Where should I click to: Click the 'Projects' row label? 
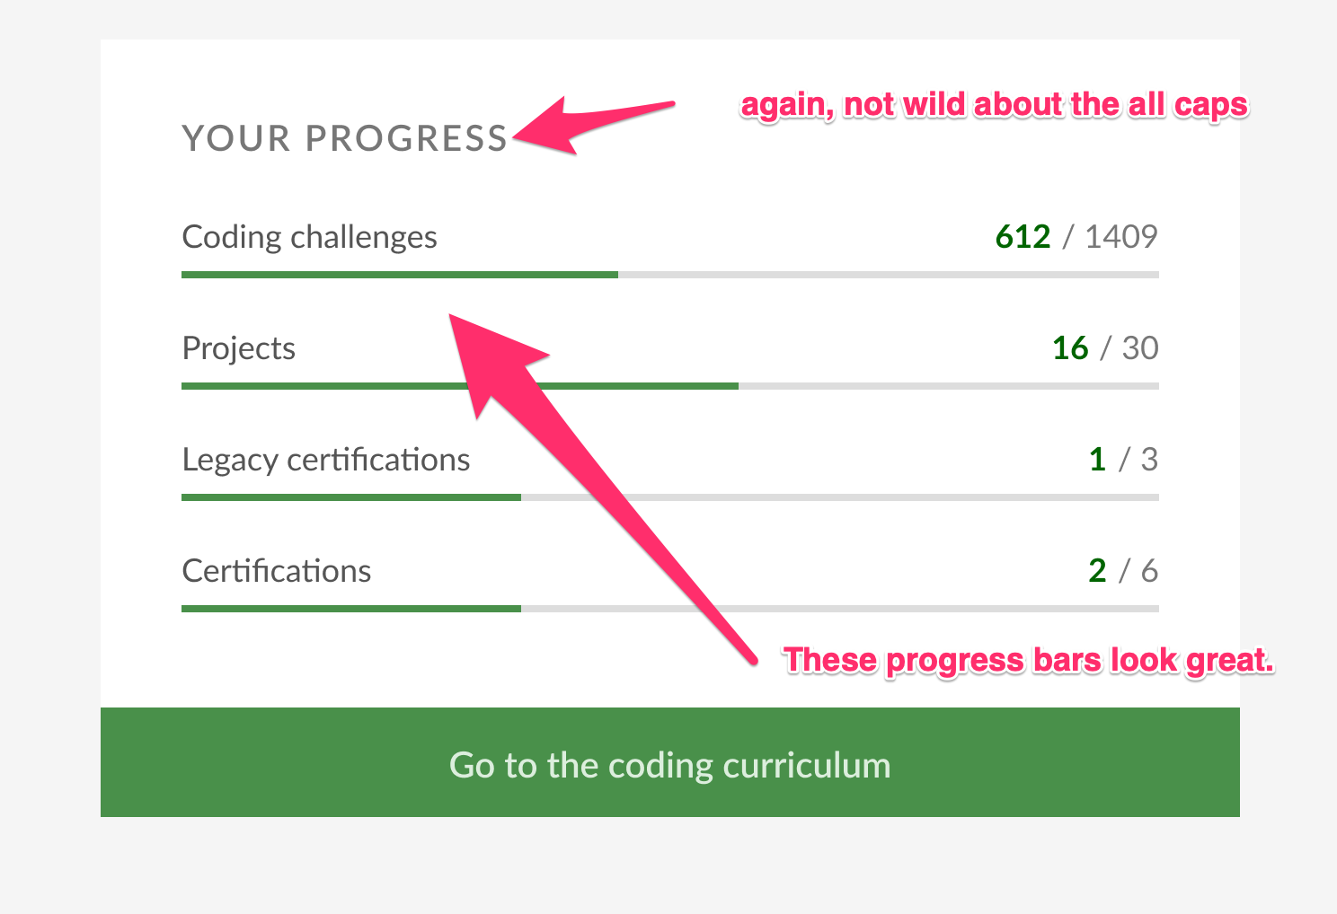(x=238, y=348)
